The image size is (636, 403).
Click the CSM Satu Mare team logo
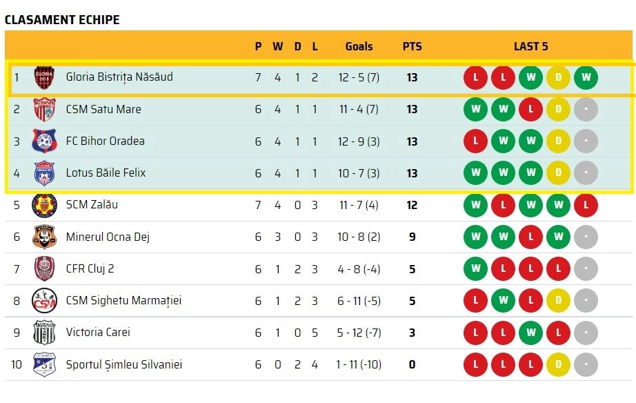tap(44, 109)
